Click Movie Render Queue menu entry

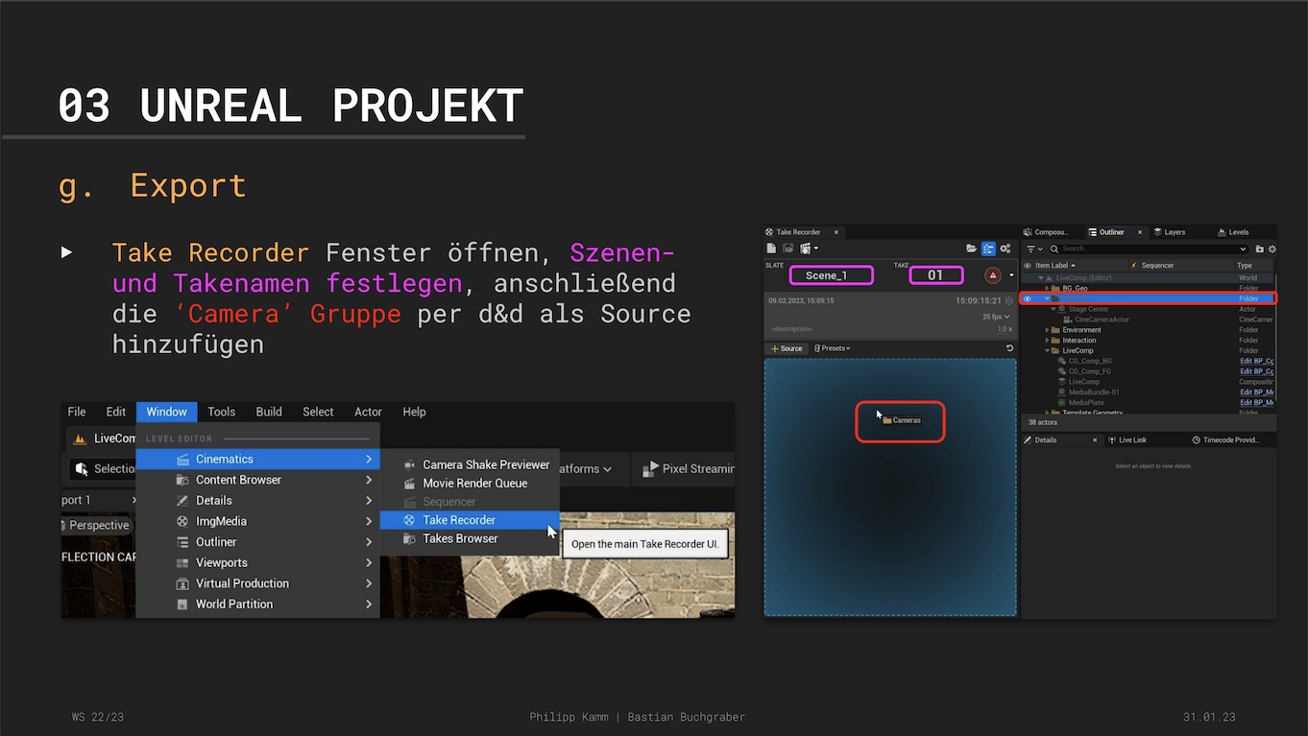(474, 483)
